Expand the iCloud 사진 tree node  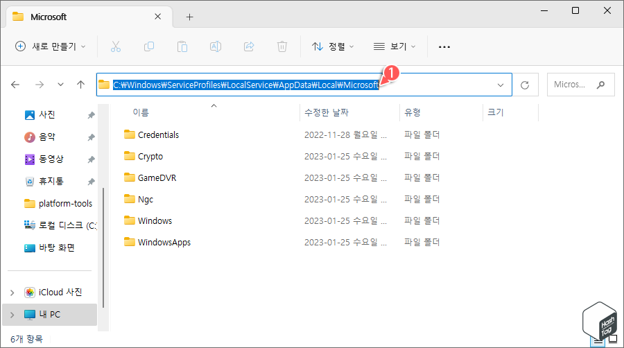pos(12,293)
